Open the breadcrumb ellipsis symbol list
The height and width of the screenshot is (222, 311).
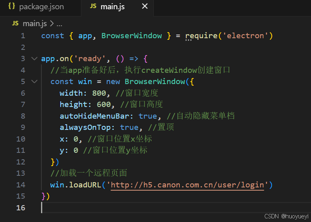click(59, 25)
